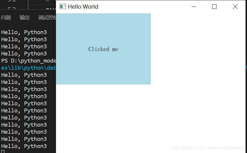Click the Hello World window app icon
This screenshot has width=247, height=153.
[x=62, y=7]
